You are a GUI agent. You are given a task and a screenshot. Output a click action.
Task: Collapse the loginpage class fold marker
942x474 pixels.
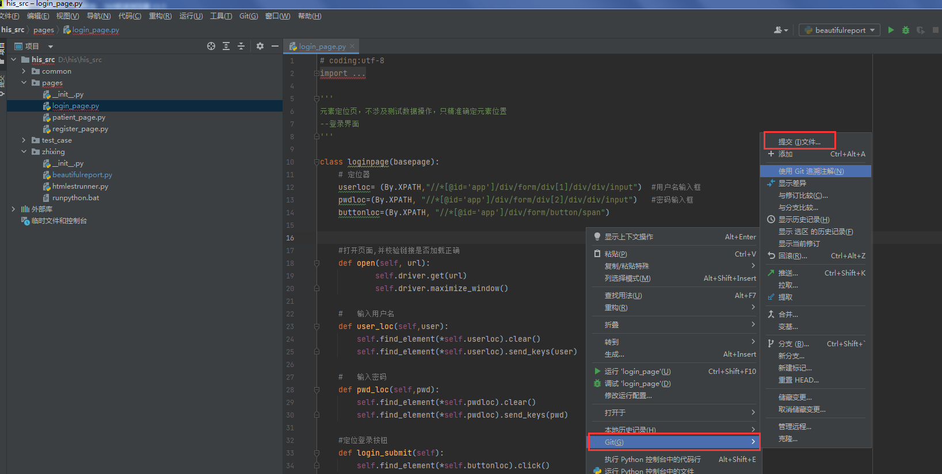316,162
